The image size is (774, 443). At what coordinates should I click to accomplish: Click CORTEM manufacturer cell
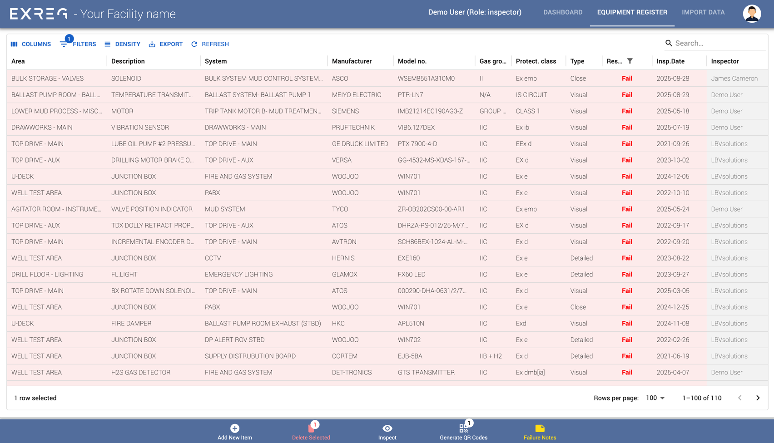pyautogui.click(x=345, y=356)
